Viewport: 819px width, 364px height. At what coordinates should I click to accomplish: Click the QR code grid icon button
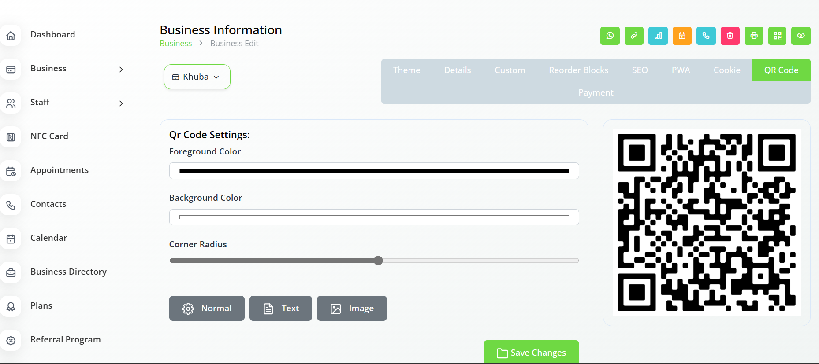[x=778, y=36]
